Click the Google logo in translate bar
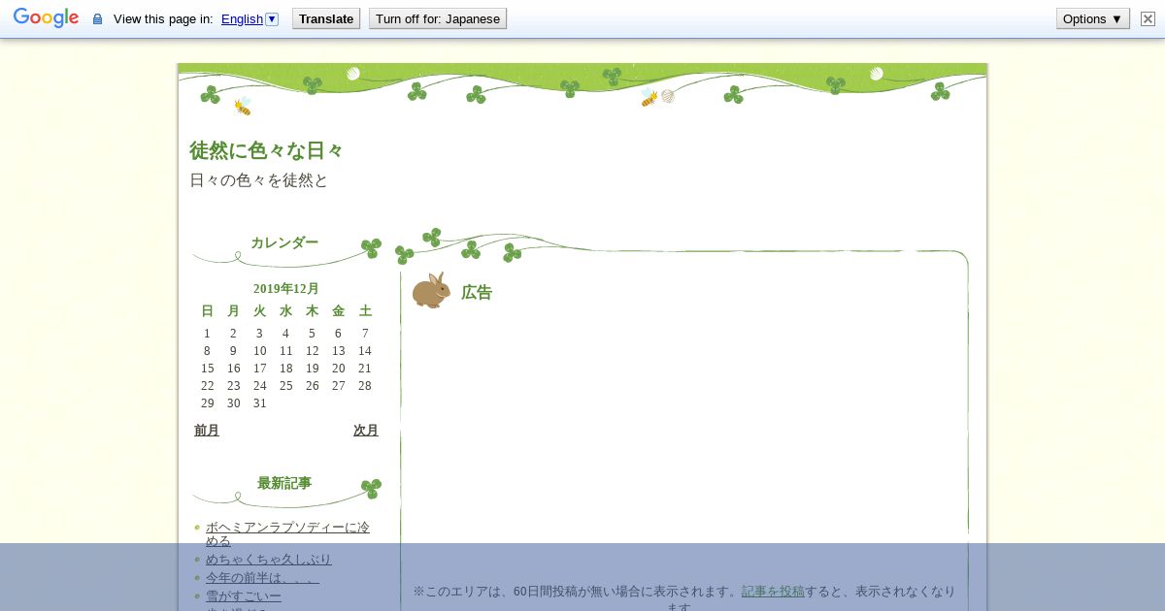The image size is (1165, 611). [x=46, y=18]
